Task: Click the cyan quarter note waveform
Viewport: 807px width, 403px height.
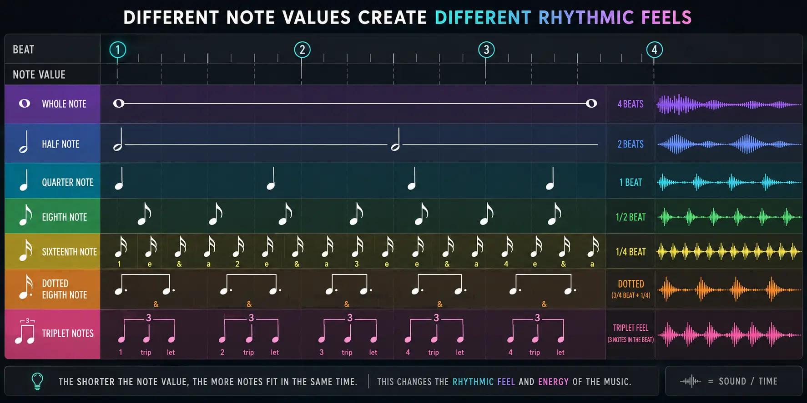Action: [728, 182]
